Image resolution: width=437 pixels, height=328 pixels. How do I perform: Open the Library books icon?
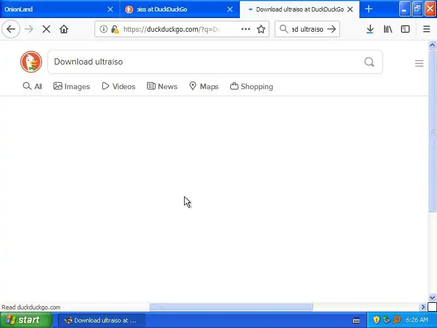click(x=388, y=29)
